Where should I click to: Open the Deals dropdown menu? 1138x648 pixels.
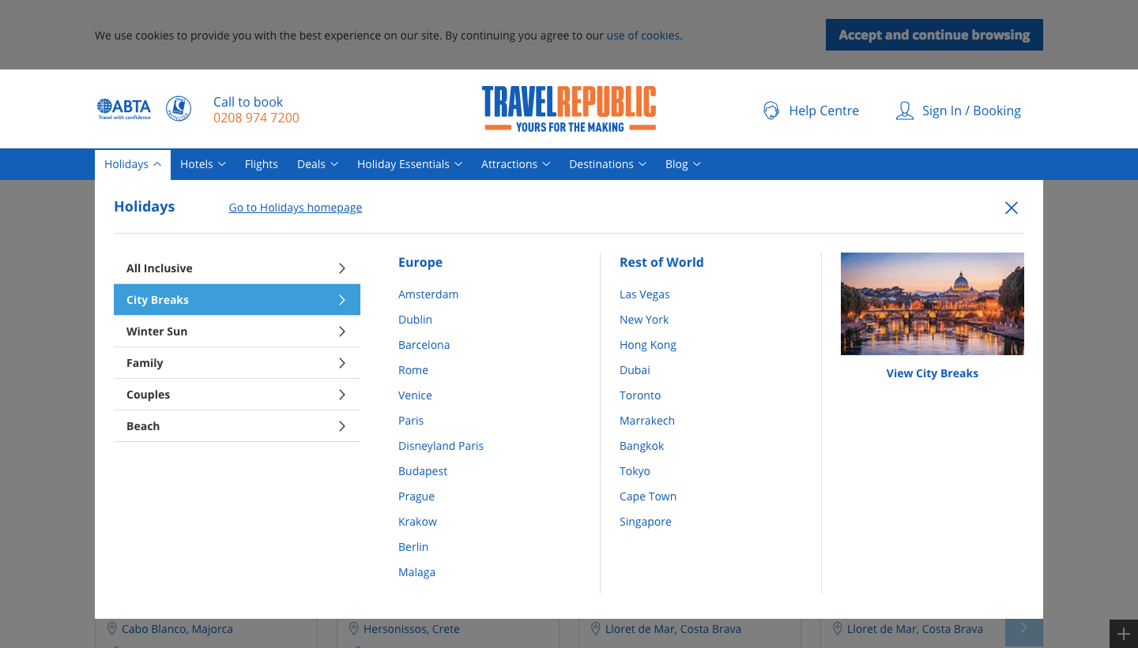318,164
